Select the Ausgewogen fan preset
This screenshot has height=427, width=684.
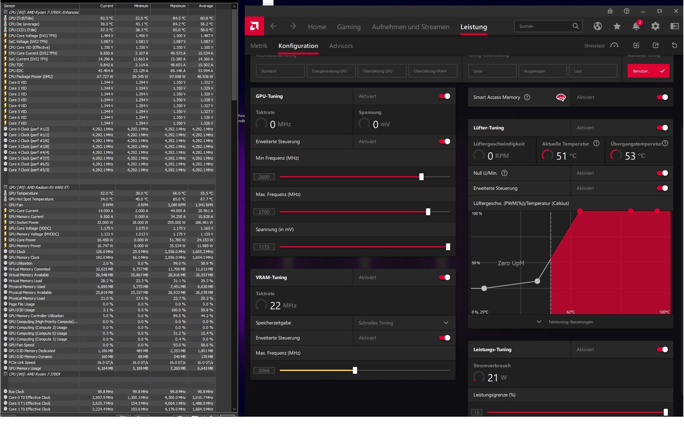point(543,71)
